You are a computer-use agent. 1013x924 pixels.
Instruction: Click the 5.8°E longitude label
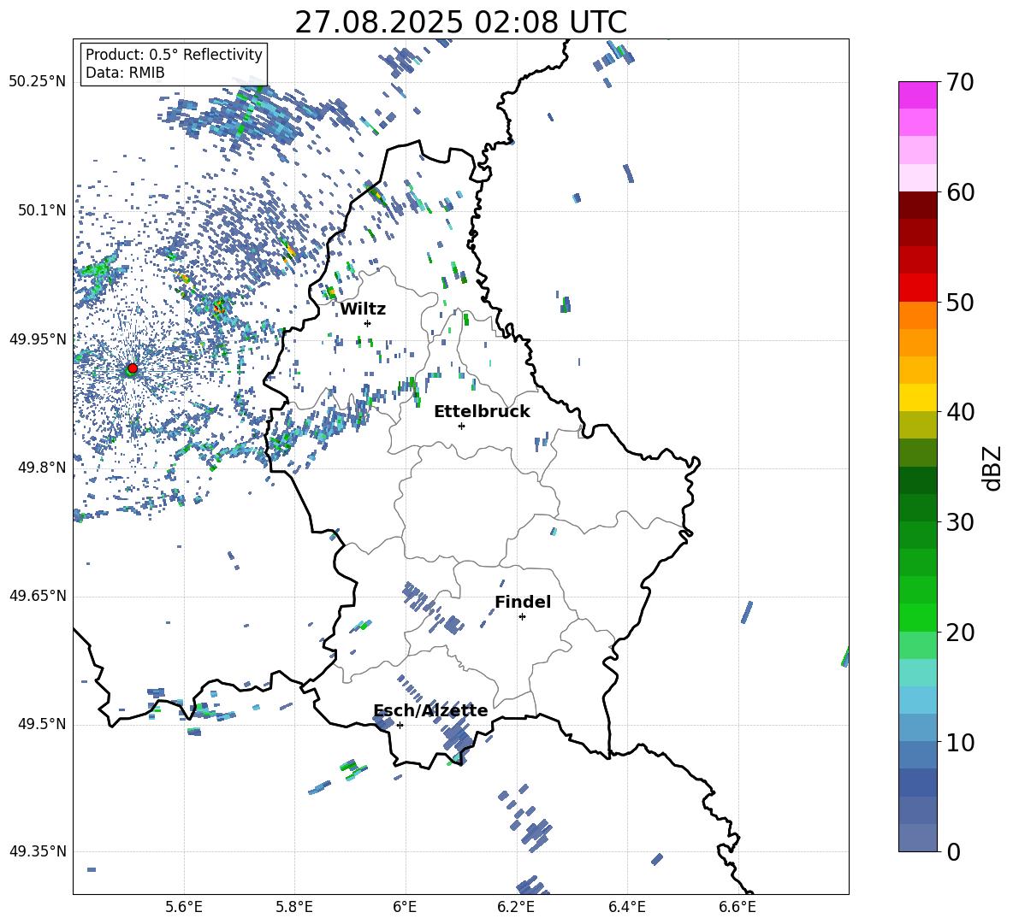(x=294, y=907)
